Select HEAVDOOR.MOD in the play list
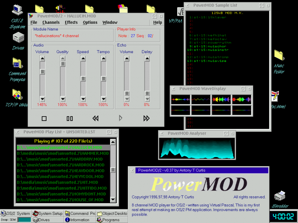298x223 pixels. [x=63, y=171]
